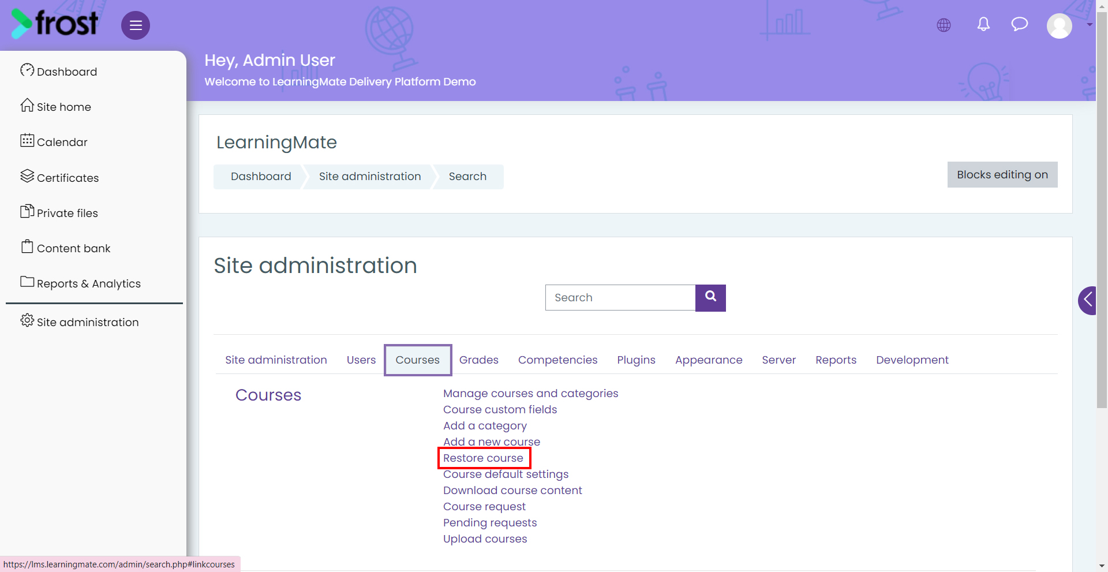Image resolution: width=1108 pixels, height=572 pixels.
Task: Click the user avatar picture
Action: coord(1060,25)
